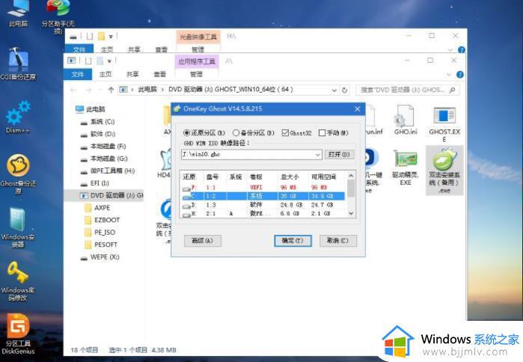Select the 驱动精灵.EXE file icon

(x=406, y=168)
